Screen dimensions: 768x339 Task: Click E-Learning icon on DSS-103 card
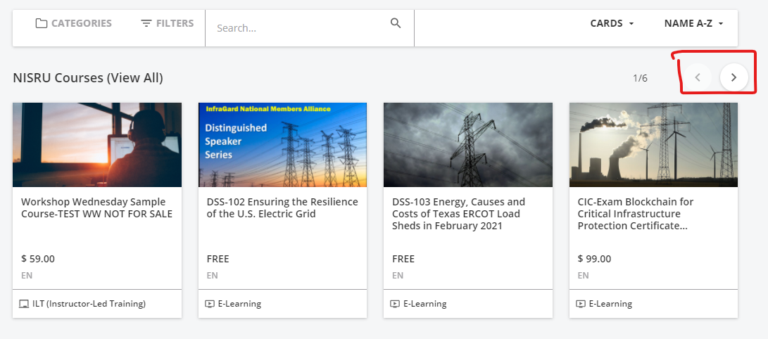[x=396, y=304]
